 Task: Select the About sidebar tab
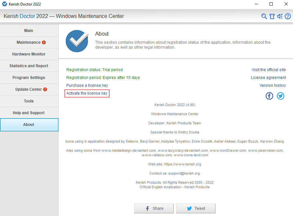pyautogui.click(x=29, y=125)
